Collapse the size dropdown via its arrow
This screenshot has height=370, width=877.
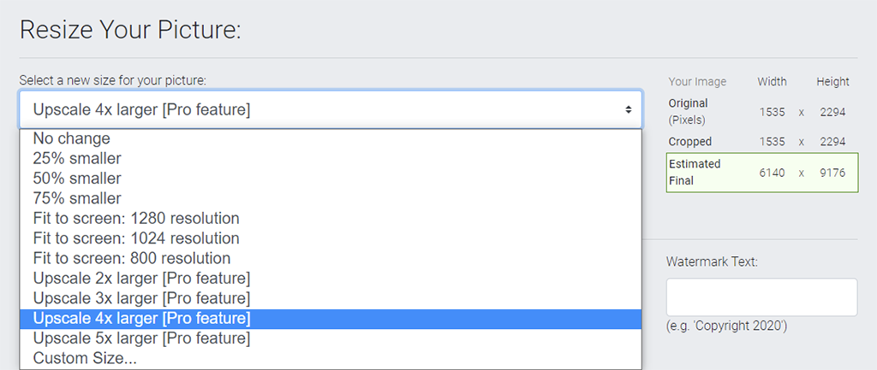(x=629, y=110)
